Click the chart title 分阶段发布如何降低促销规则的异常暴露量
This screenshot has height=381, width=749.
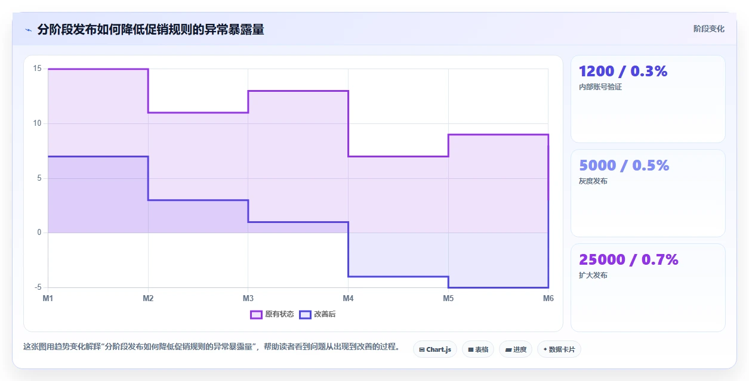pyautogui.click(x=150, y=29)
